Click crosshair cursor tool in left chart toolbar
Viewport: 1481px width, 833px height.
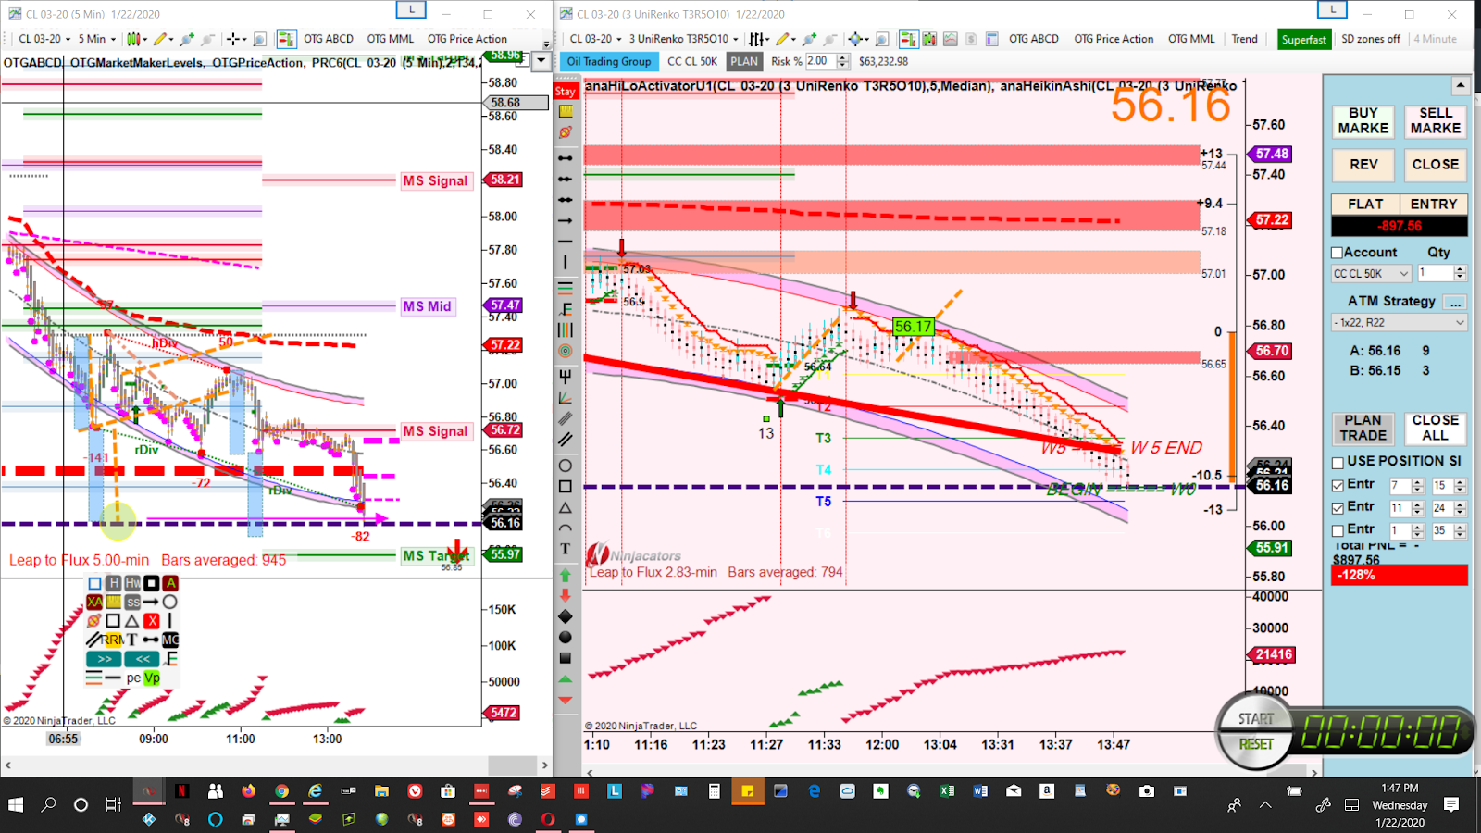tap(236, 39)
